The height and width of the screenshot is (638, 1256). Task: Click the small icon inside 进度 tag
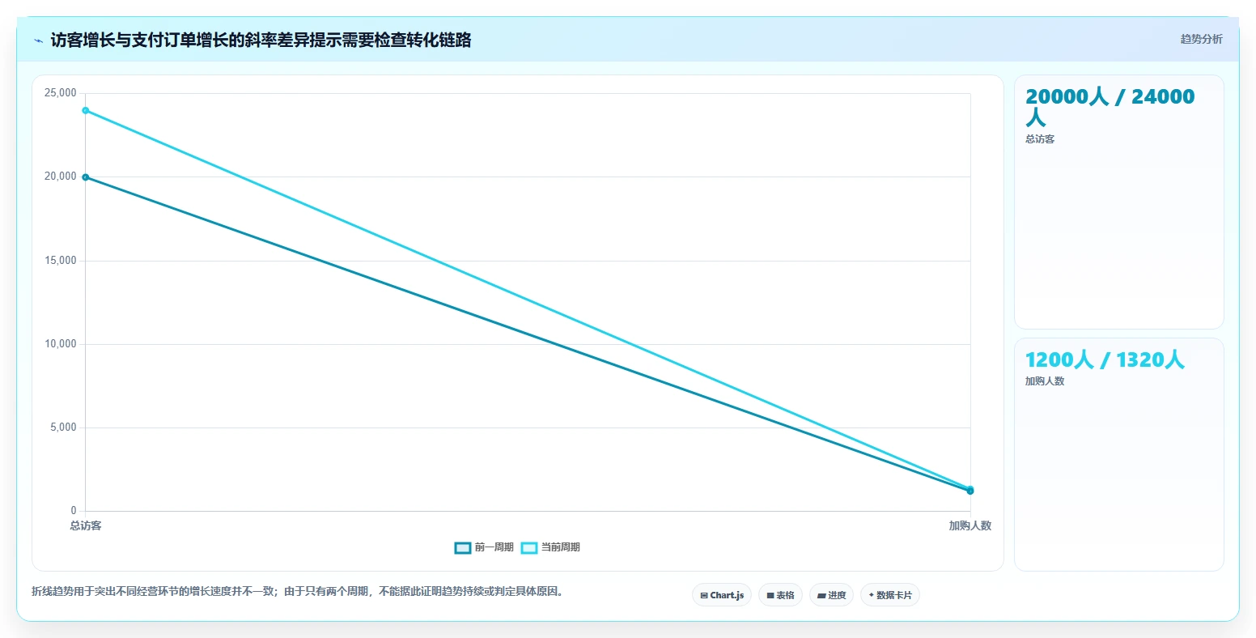coord(821,595)
